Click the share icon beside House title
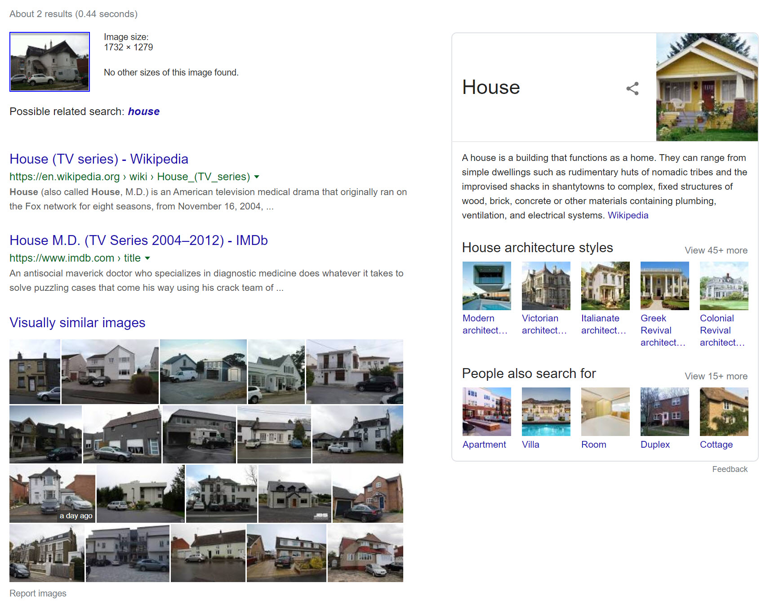 632,88
